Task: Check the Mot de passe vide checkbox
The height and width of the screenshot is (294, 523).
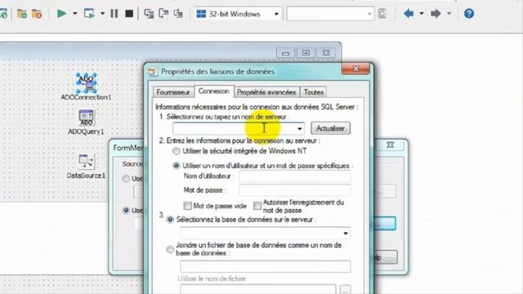Action: (187, 206)
